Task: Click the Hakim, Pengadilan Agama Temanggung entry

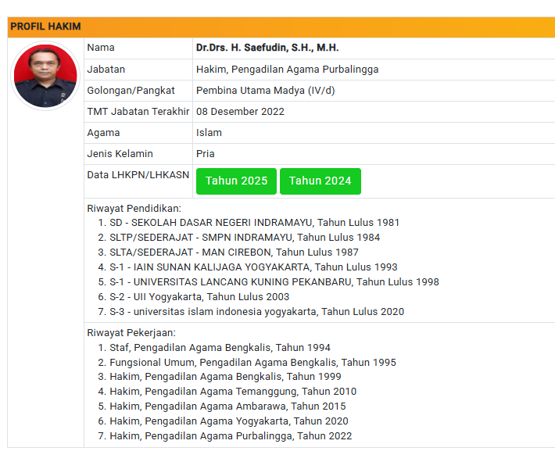Action: click(232, 392)
